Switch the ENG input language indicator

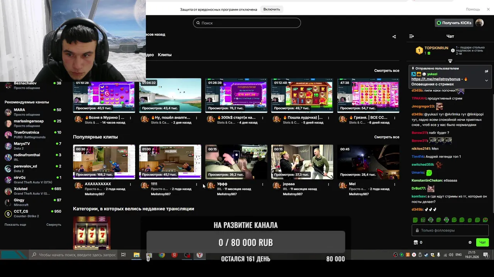click(x=458, y=255)
